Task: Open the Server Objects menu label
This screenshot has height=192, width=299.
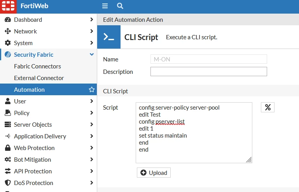Action: (33, 125)
